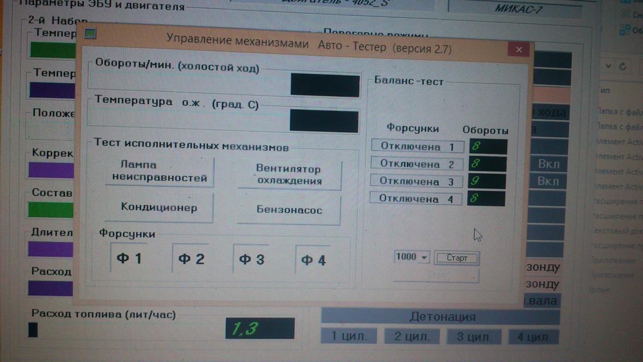Click the idle RPM display under Обороты/мин.

[x=325, y=86]
